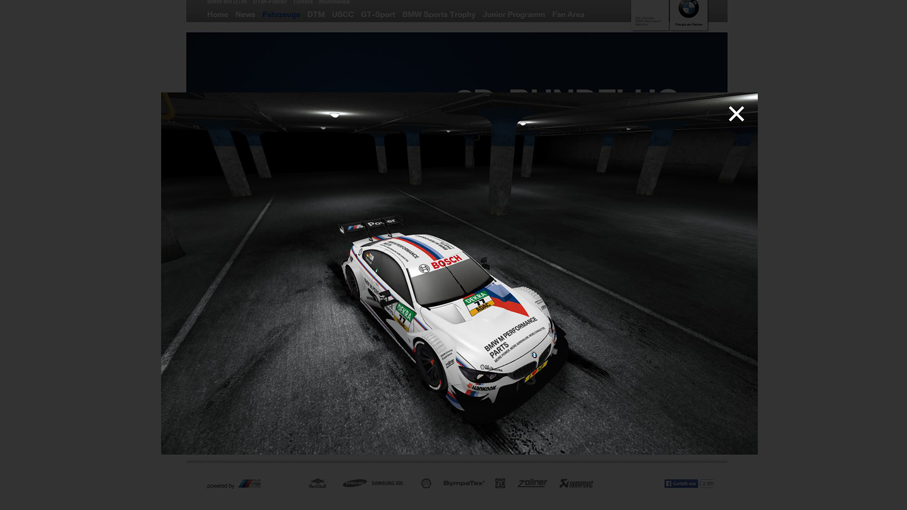Open the USCC menu item
Screen dimensions: 907x510
coord(343,15)
